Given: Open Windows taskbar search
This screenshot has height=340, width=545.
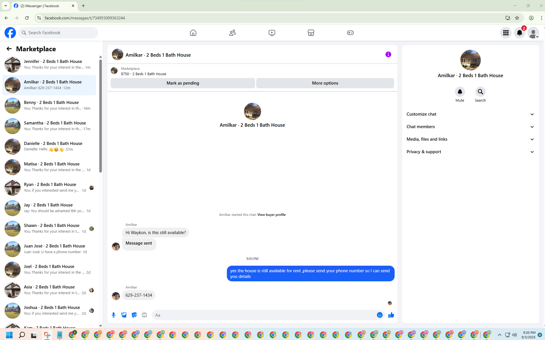Looking at the screenshot, I should pos(22,335).
